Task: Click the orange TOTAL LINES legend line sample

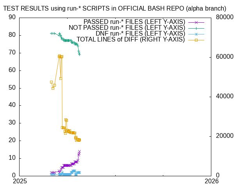Action: click(x=196, y=40)
